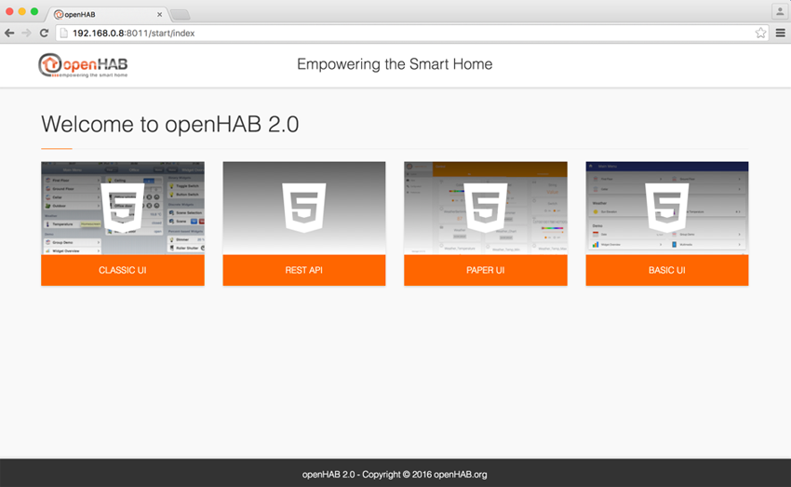Click the openHAB logo in header
Viewport: 791px width, 487px height.
coord(83,65)
